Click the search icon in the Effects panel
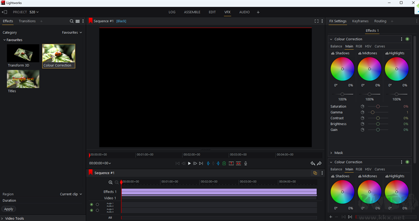The height and width of the screenshot is (221, 419). coord(72,21)
